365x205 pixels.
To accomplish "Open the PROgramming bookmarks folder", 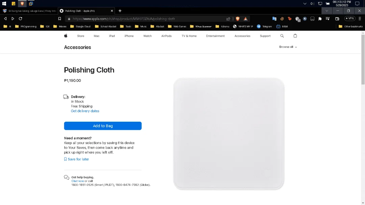I will [26, 26].
